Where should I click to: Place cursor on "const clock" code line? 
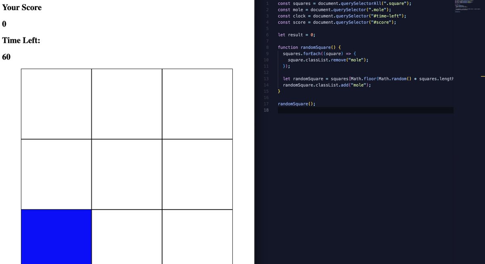pos(342,16)
